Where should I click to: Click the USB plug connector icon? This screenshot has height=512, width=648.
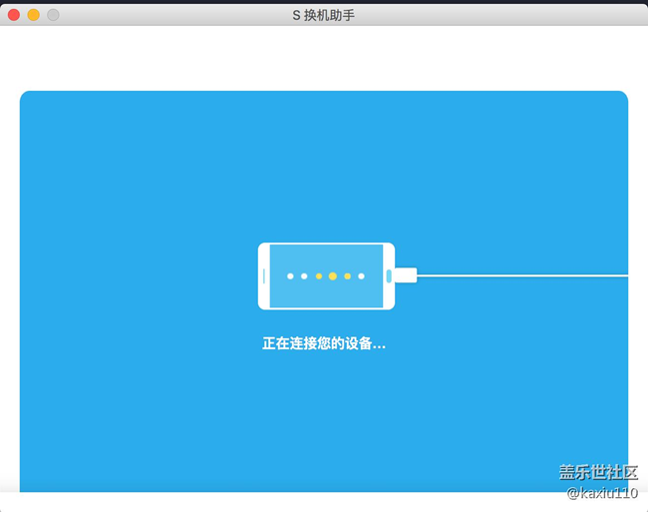tap(405, 275)
